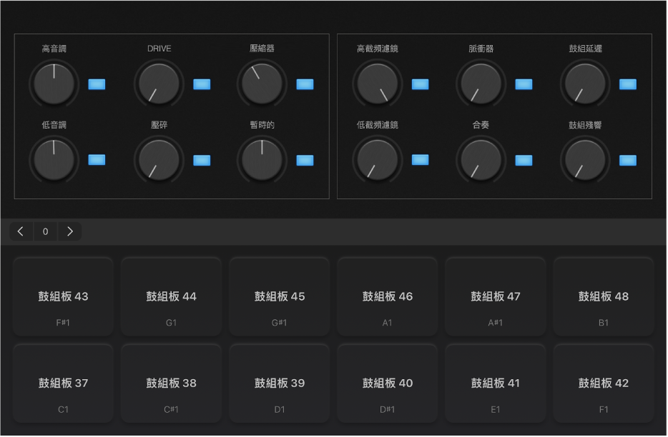Toggle the 低截頻濾鏡 blue power button

[x=421, y=160]
